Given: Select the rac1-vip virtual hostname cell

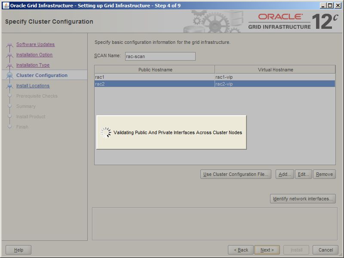Looking at the screenshot, I should tap(275, 77).
